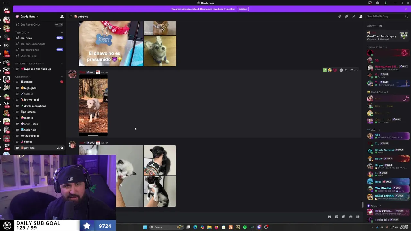The image size is (411, 231).
Task: Open the Threads icon in channel header
Action: pyautogui.click(x=340, y=16)
